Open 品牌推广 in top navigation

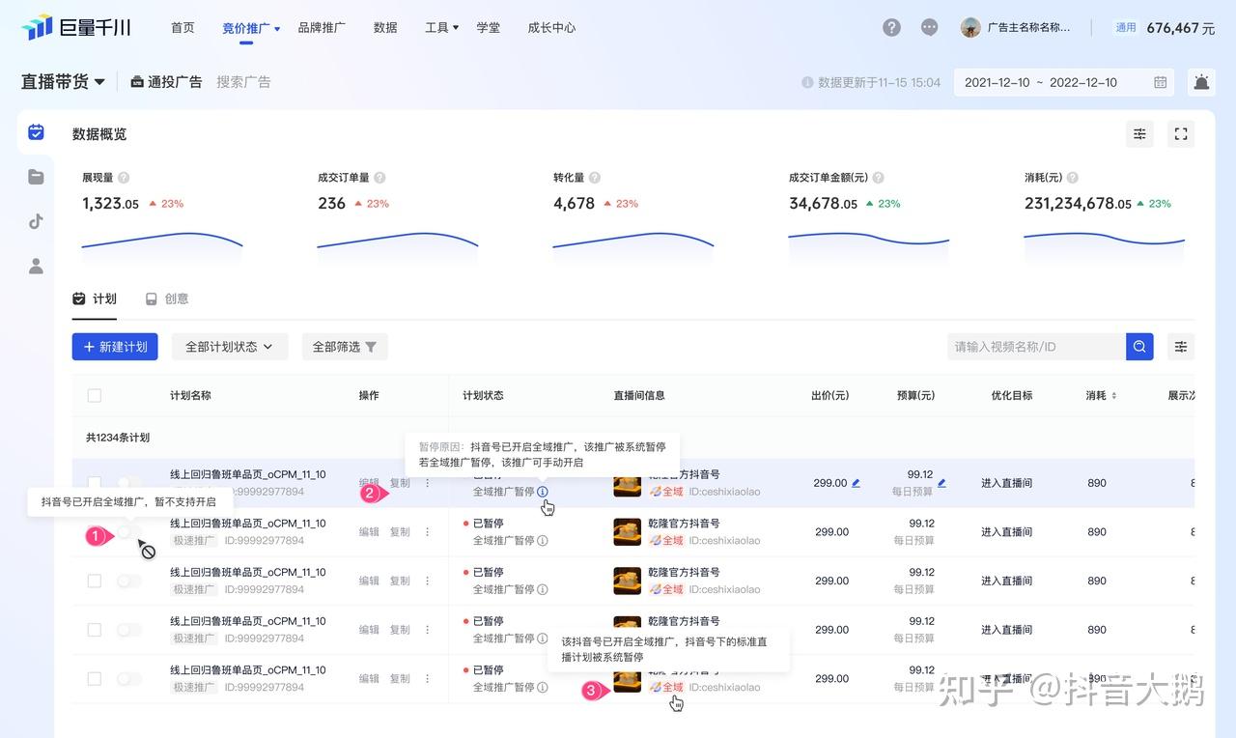(x=322, y=28)
